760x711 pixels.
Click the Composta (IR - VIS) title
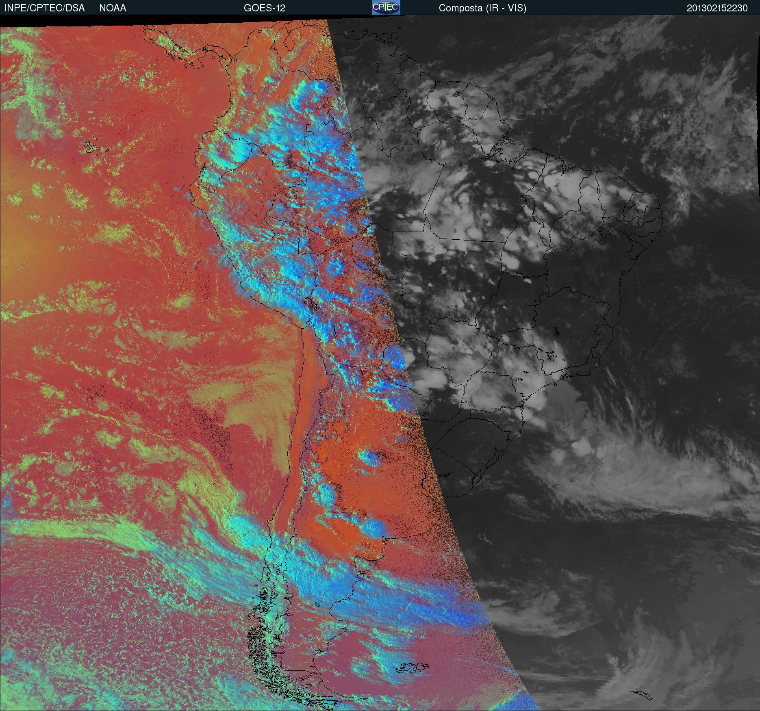[x=482, y=8]
